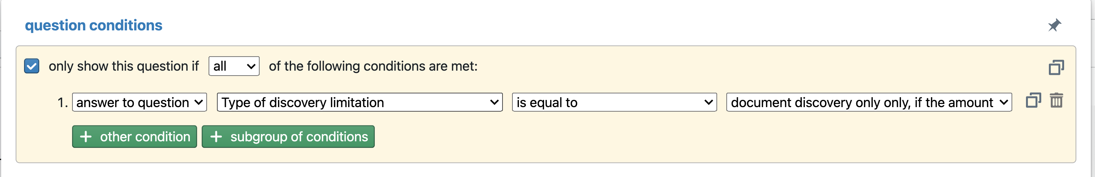Copy the entire condition group

click(1056, 67)
